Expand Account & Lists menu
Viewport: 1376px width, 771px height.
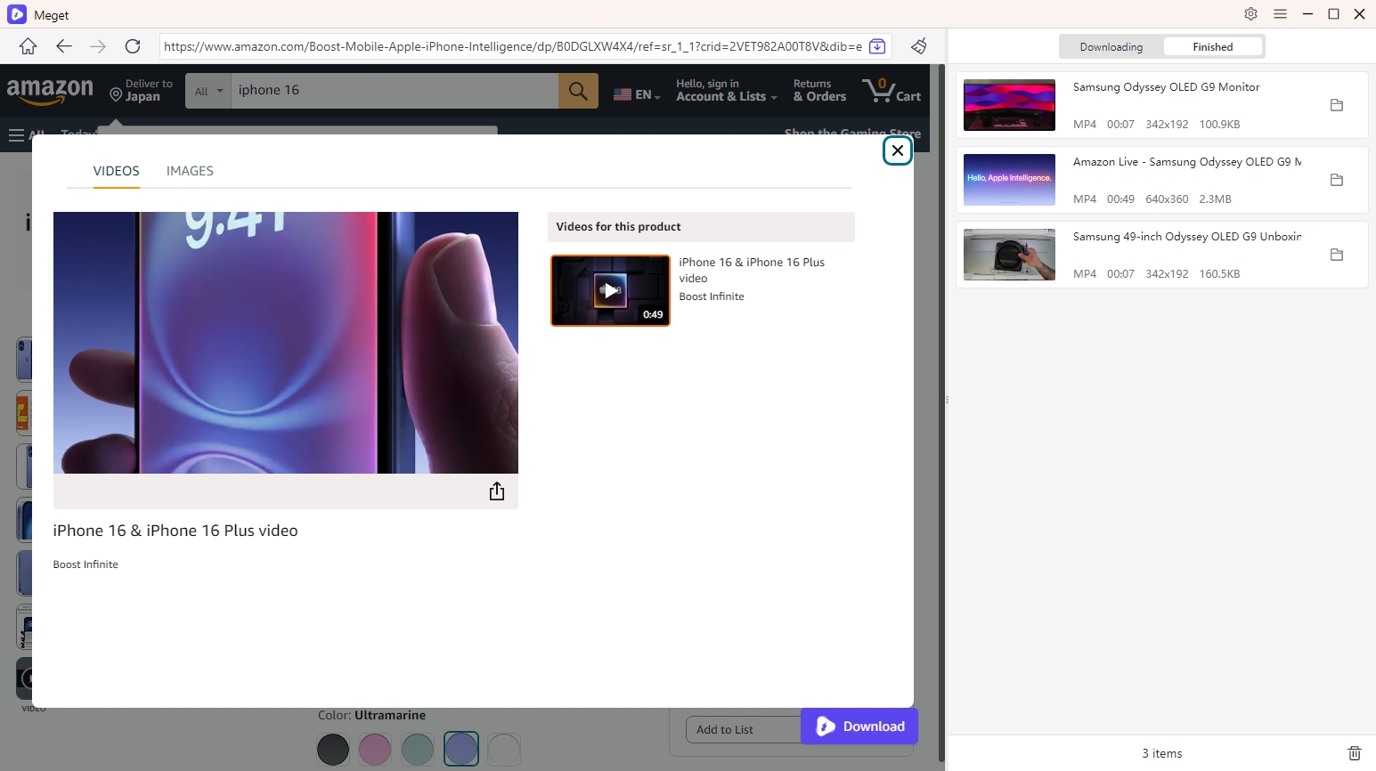pos(726,90)
